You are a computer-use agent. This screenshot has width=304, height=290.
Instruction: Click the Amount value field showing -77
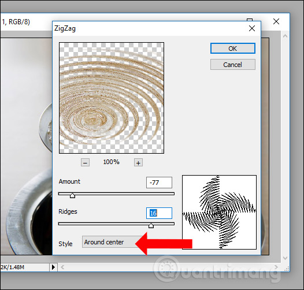pyautogui.click(x=159, y=183)
